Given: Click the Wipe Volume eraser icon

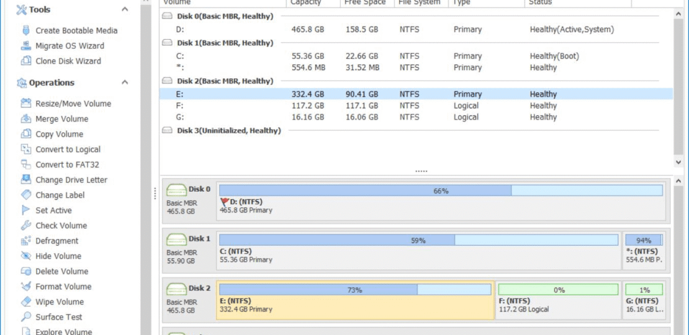Looking at the screenshot, I should pos(26,301).
